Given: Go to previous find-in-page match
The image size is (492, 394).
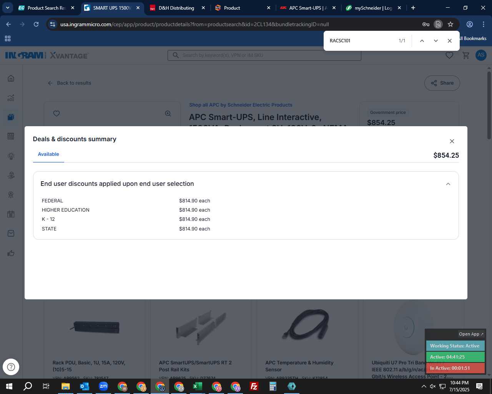Looking at the screenshot, I should (x=422, y=41).
